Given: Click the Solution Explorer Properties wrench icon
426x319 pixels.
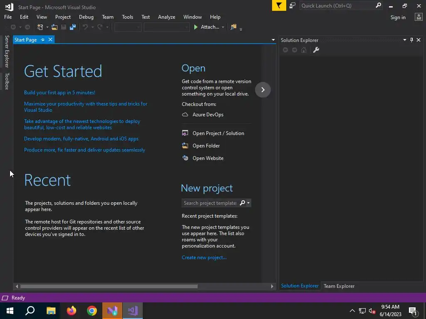Looking at the screenshot, I should pyautogui.click(x=316, y=50).
